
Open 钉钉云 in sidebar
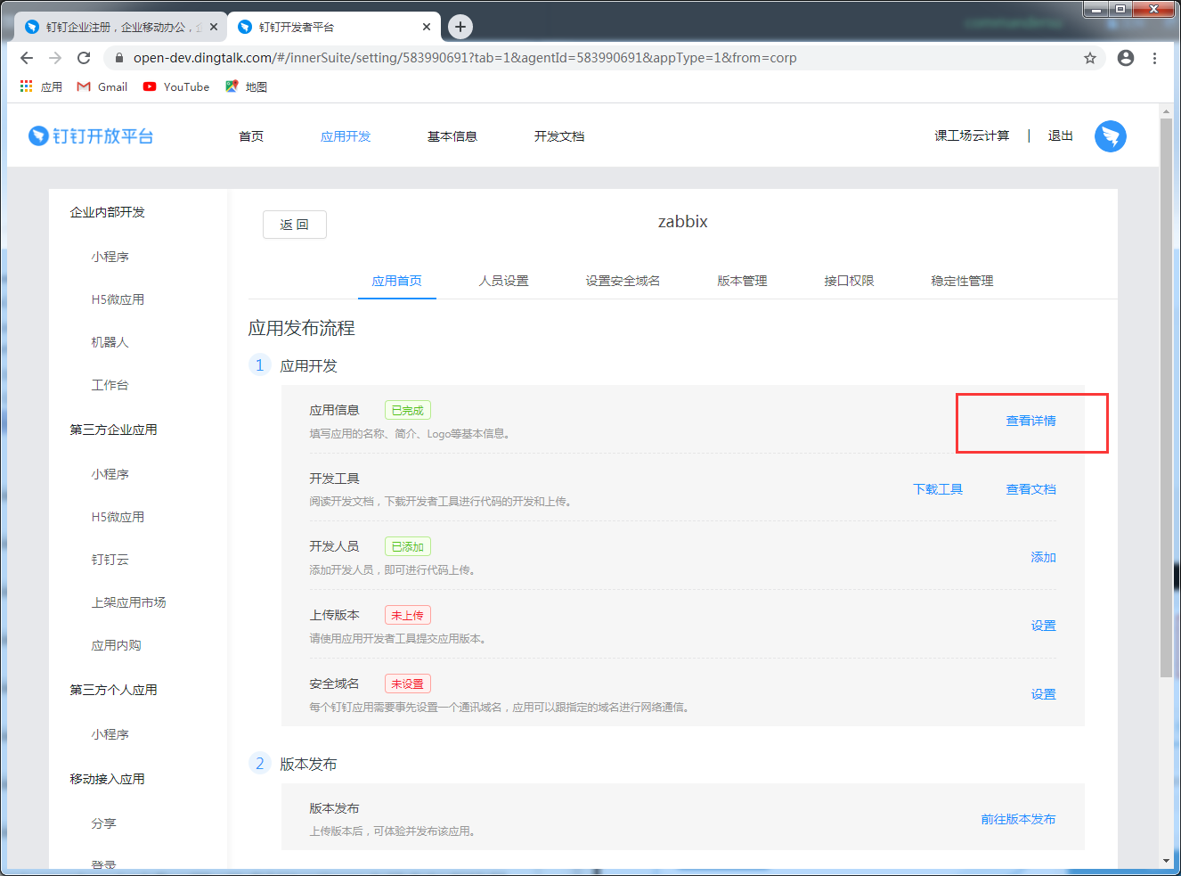[x=110, y=560]
